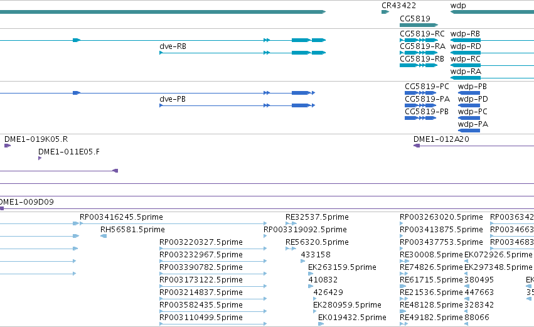The width and height of the screenshot is (534, 327).
Task: View EST RP003437753.5prime
Action: [x=441, y=242]
